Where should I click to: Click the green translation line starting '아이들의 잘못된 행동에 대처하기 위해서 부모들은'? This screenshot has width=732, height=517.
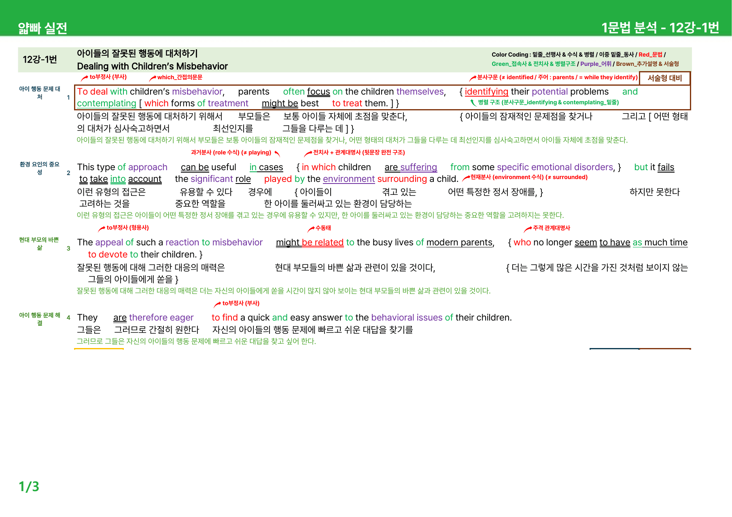352,140
